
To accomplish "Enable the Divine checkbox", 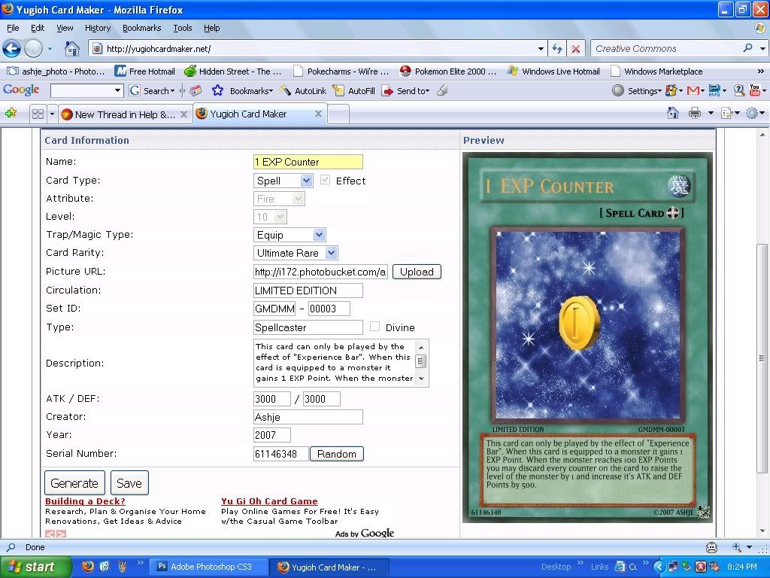I will (x=374, y=327).
